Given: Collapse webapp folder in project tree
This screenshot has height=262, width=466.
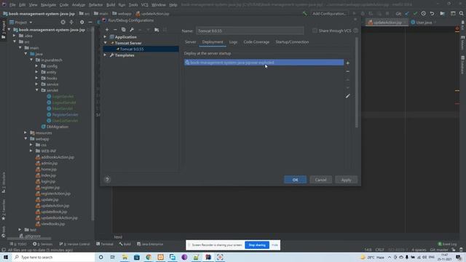Looking at the screenshot, I should [x=25, y=139].
